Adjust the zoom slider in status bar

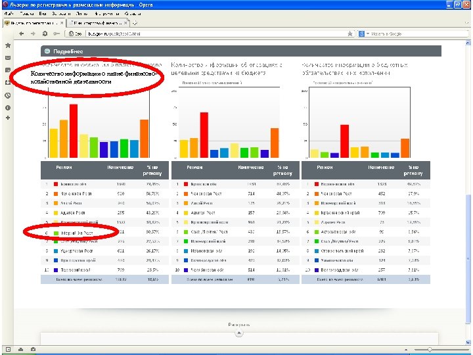(x=430, y=350)
